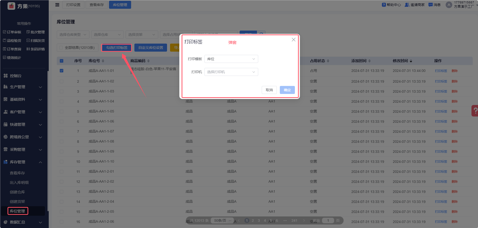Open 创建货架 in sidebar

(x=17, y=201)
